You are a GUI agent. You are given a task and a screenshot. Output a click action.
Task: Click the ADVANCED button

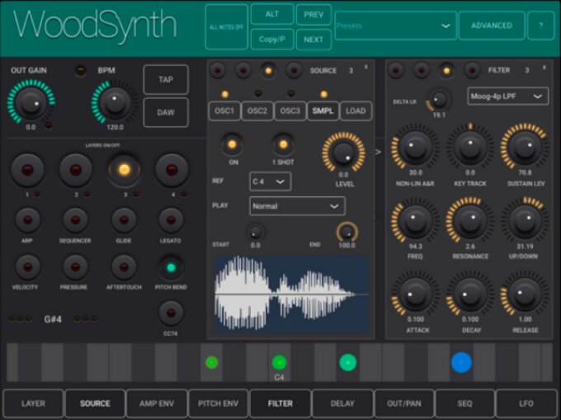[491, 26]
